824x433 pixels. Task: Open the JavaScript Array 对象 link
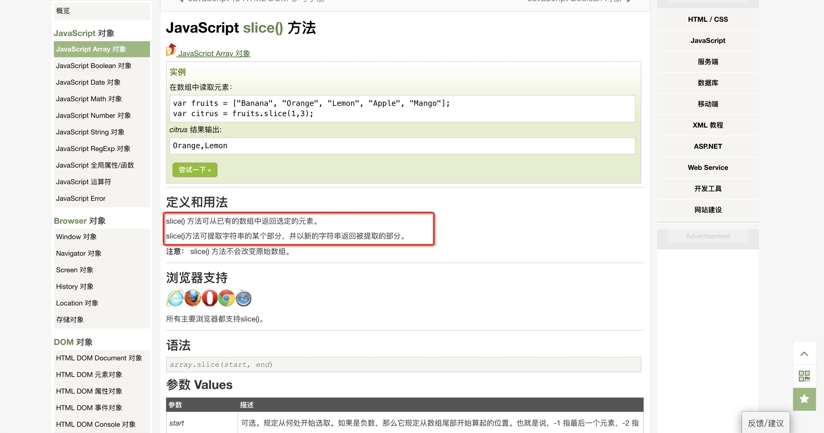(x=214, y=54)
